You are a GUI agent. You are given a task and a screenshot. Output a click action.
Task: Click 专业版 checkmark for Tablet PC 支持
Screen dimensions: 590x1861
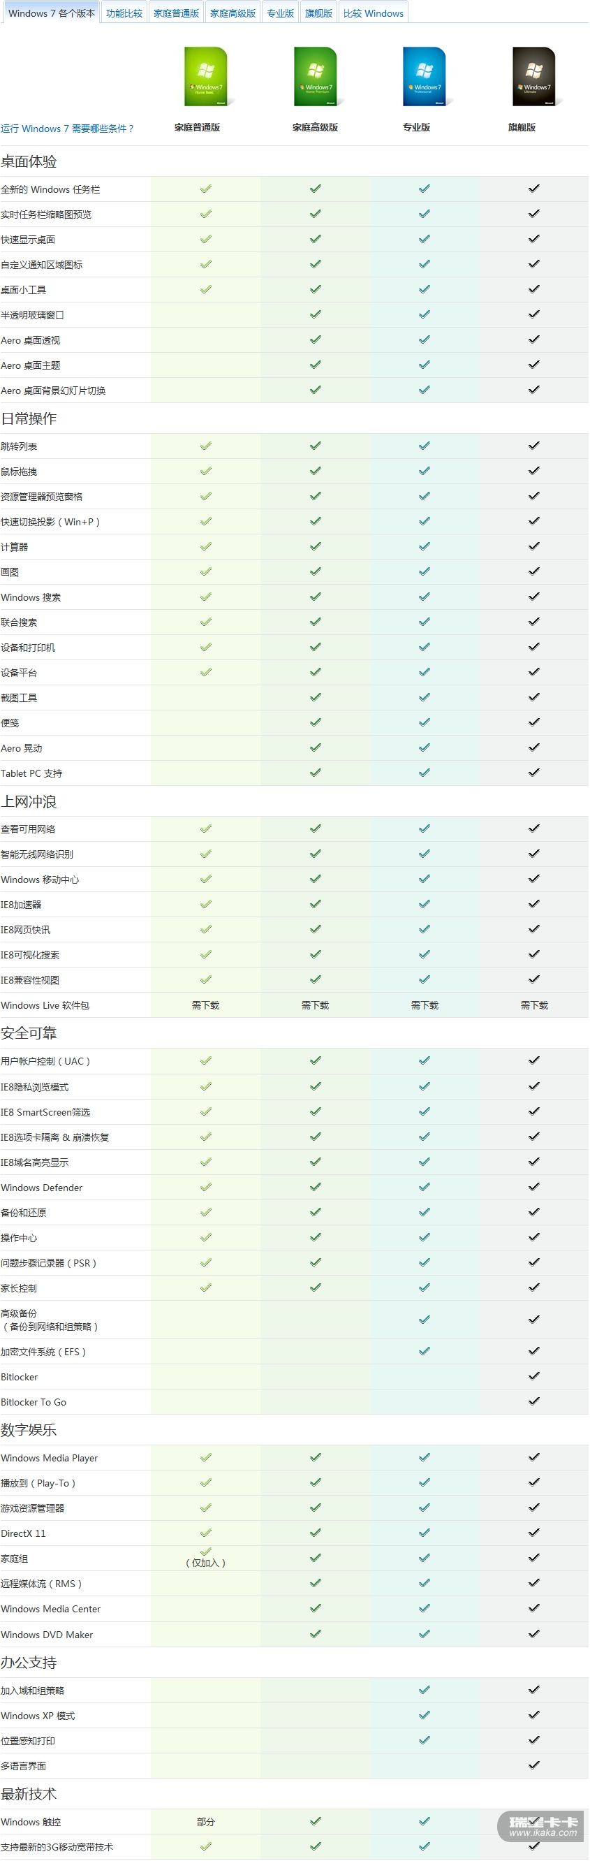425,773
